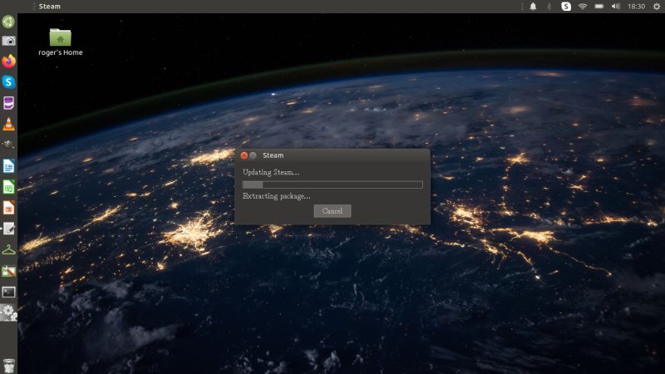Open the sound volume indicator
This screenshot has height=374, width=665.
616,7
